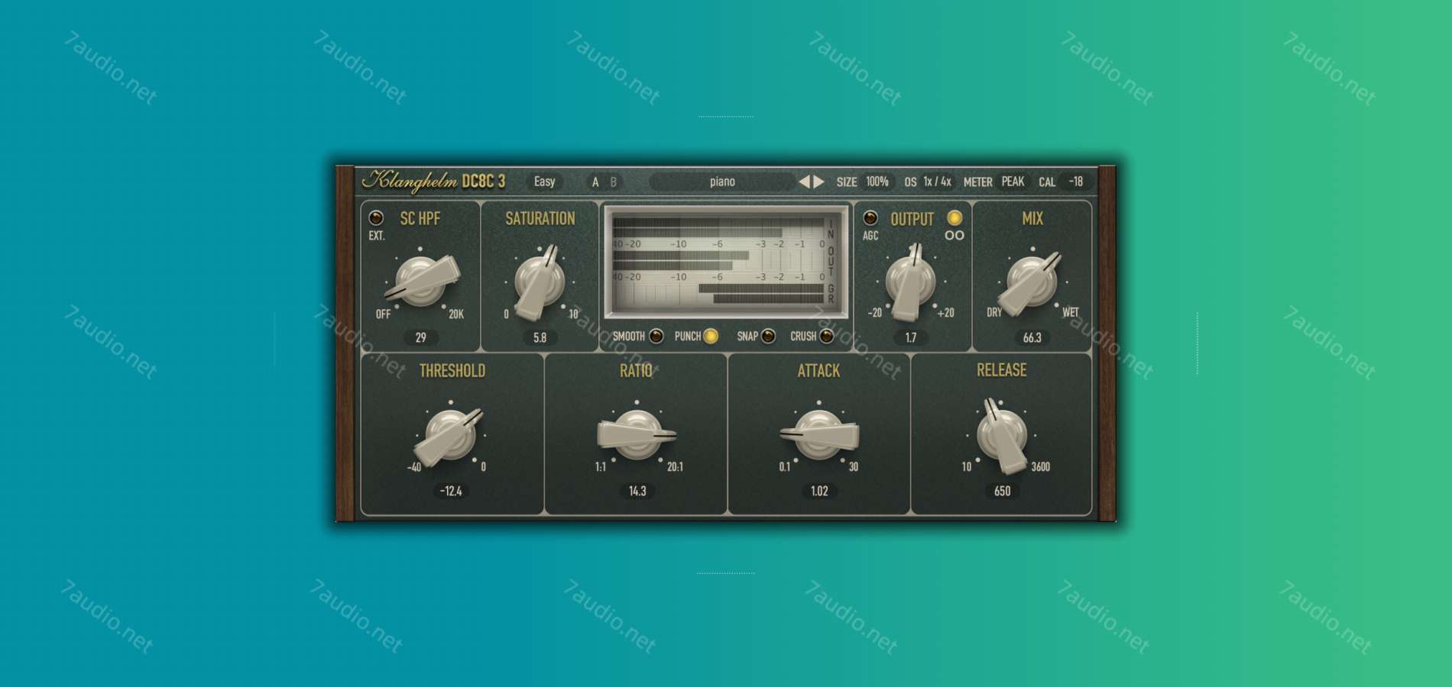Viewport: 1452px width, 687px height.
Task: Click the DRY label under MIX knob
Action: (x=994, y=313)
